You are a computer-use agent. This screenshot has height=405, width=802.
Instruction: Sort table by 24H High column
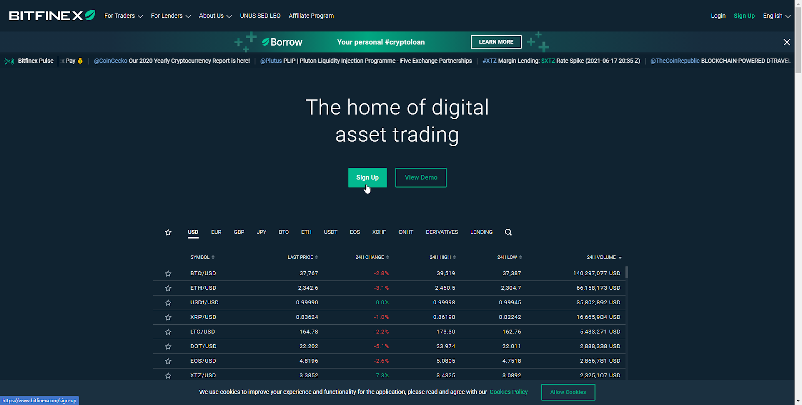pyautogui.click(x=443, y=257)
